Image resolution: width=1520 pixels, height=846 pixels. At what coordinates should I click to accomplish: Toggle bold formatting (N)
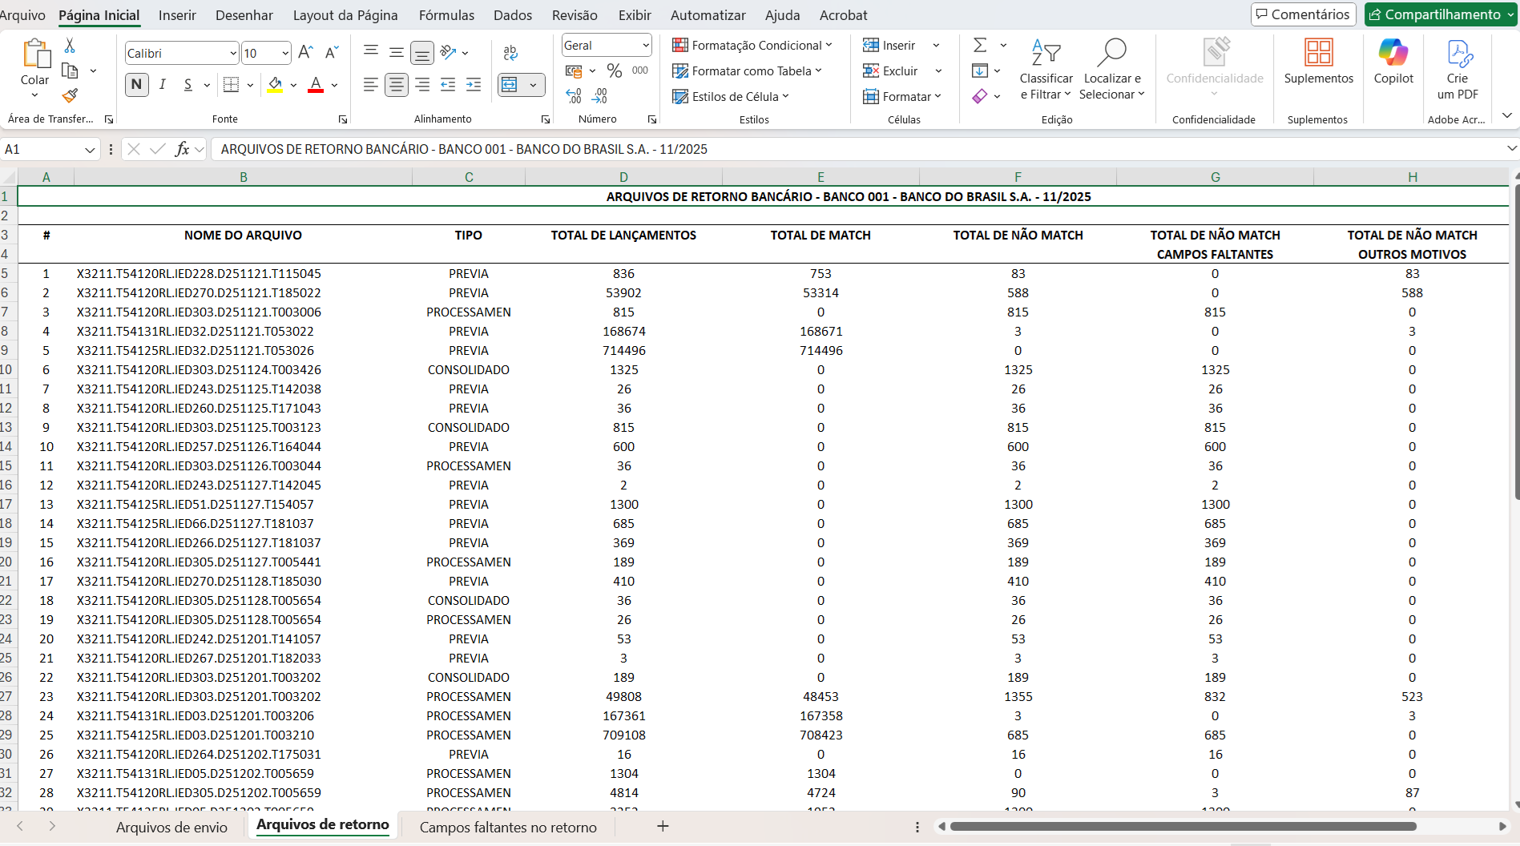tap(136, 84)
